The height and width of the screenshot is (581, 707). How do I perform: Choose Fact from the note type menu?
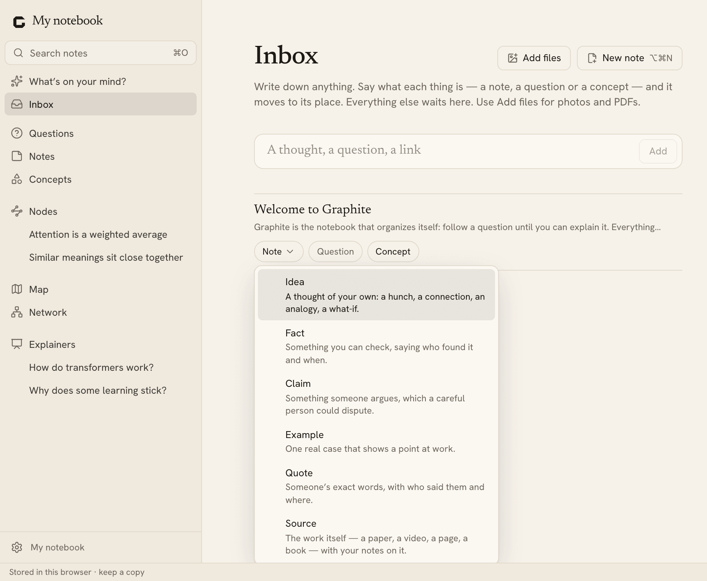(376, 346)
